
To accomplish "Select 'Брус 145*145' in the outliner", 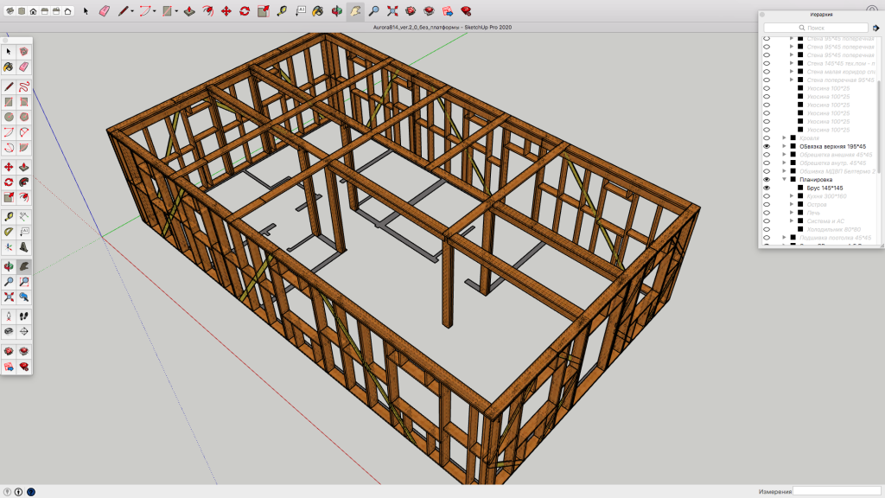I will (825, 188).
